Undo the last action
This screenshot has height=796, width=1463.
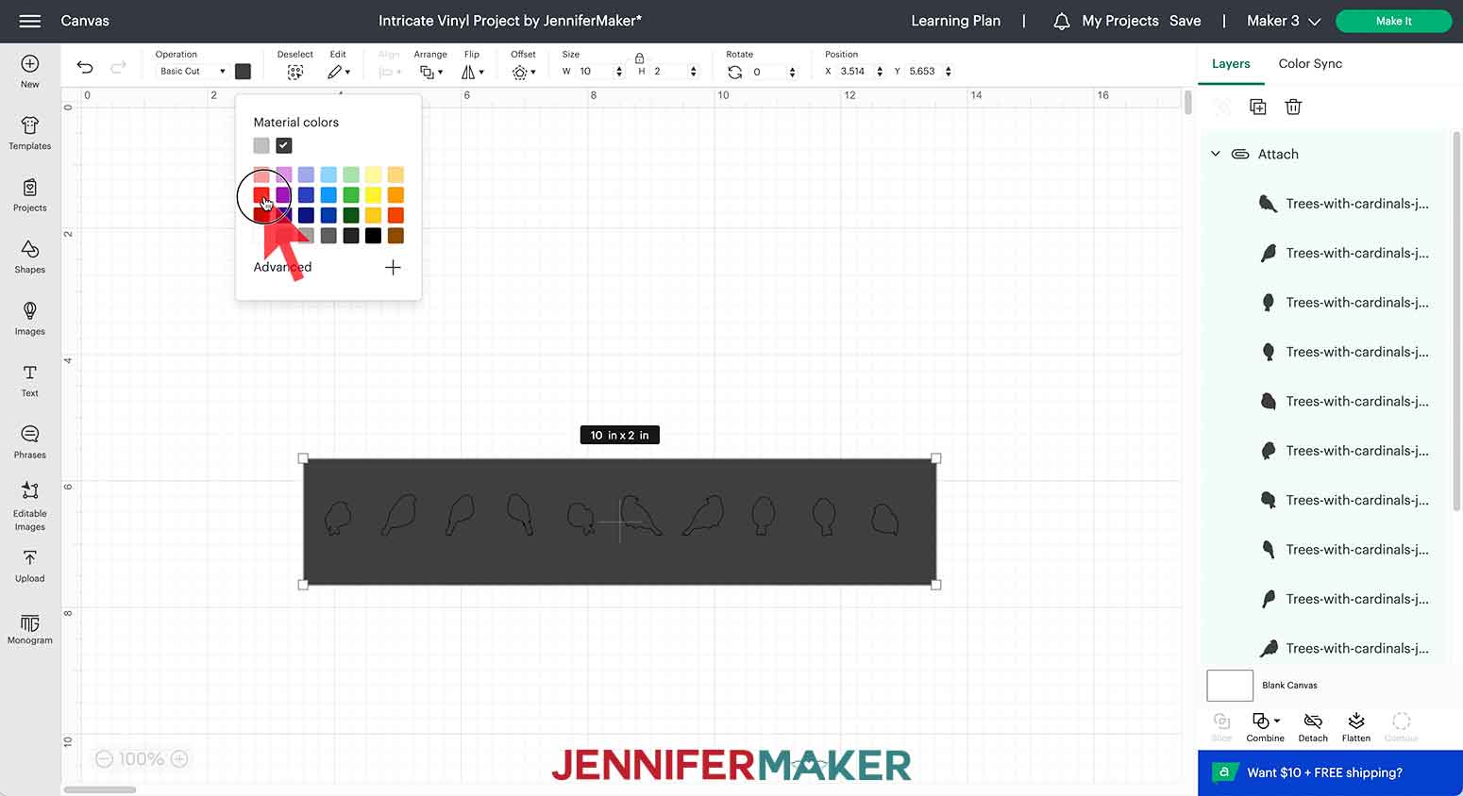click(x=85, y=67)
